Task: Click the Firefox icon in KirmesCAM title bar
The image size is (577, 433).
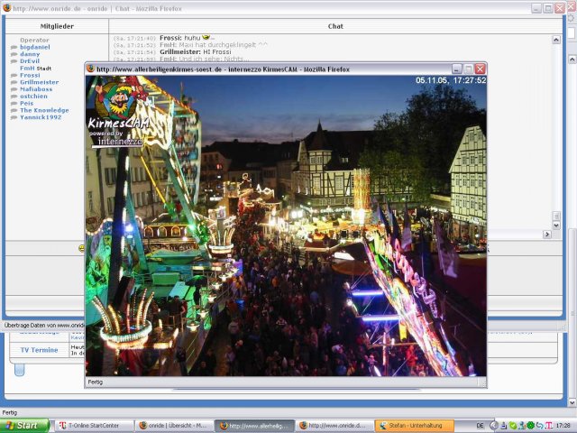Action: pos(90,69)
